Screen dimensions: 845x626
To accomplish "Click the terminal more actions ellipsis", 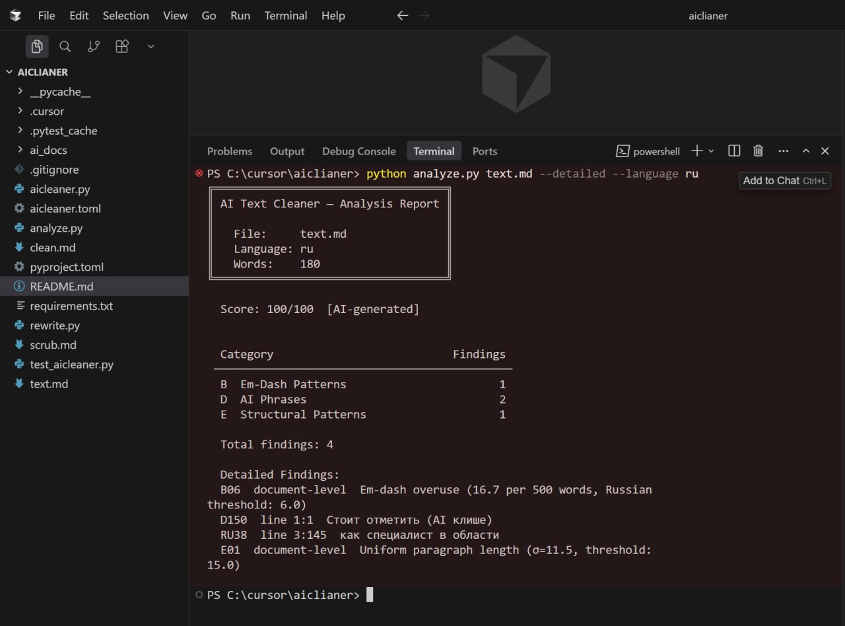I will [783, 151].
